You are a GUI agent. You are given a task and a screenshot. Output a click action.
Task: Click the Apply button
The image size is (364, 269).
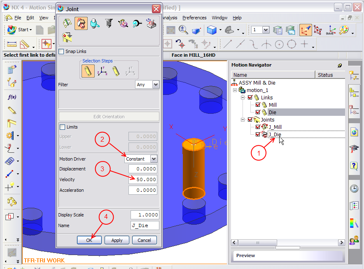coord(117,240)
